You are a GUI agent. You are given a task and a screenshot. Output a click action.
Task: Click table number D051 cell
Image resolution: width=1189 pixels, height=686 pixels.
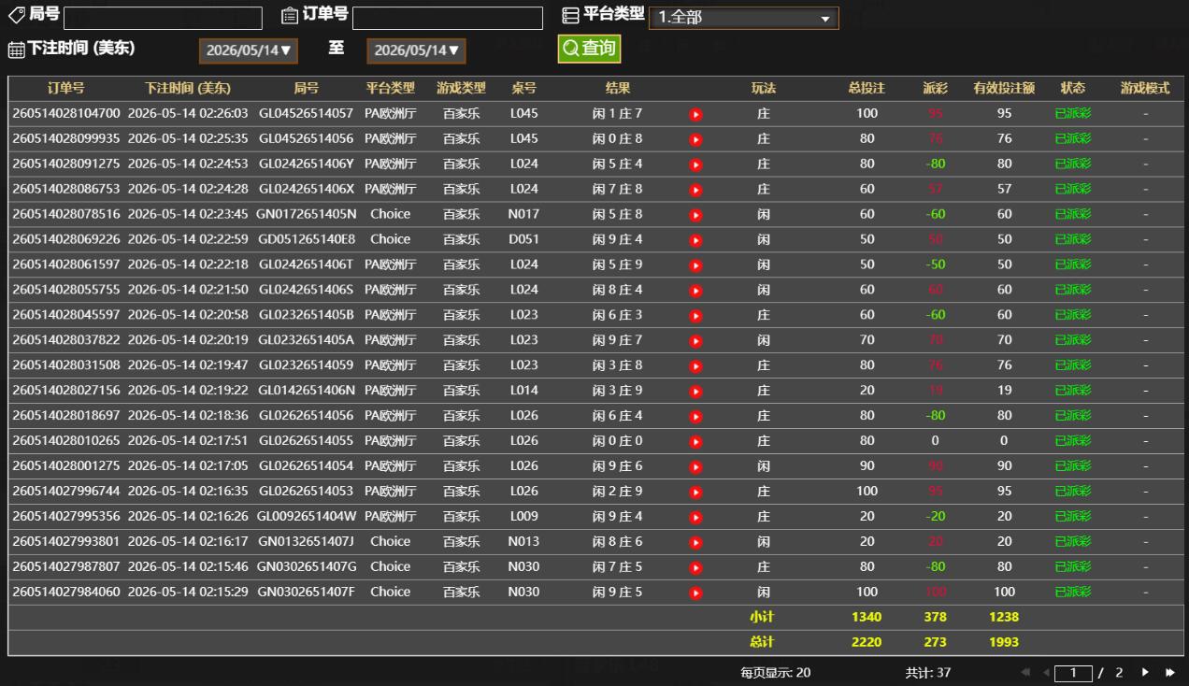click(524, 239)
